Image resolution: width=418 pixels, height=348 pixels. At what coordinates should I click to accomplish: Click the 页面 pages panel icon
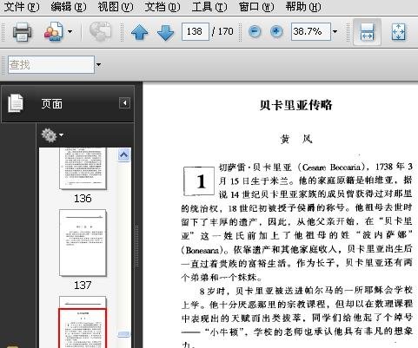point(15,103)
